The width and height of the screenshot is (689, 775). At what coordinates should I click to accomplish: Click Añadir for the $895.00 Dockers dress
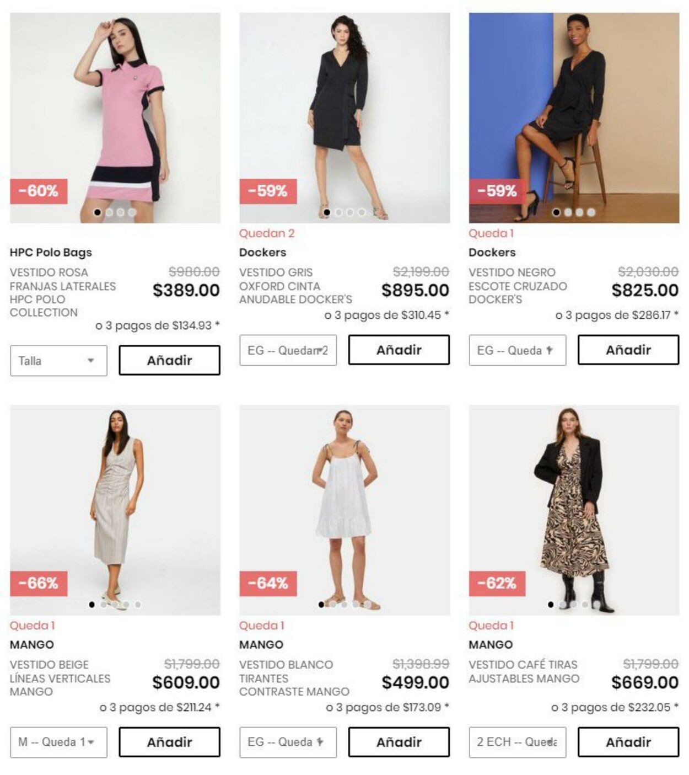click(x=399, y=350)
